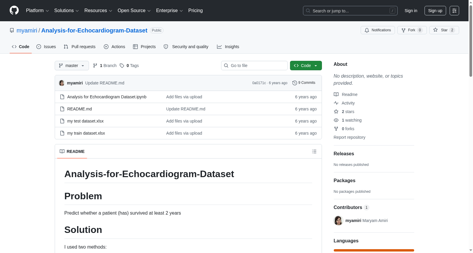Expand the Platform menu

(38, 11)
